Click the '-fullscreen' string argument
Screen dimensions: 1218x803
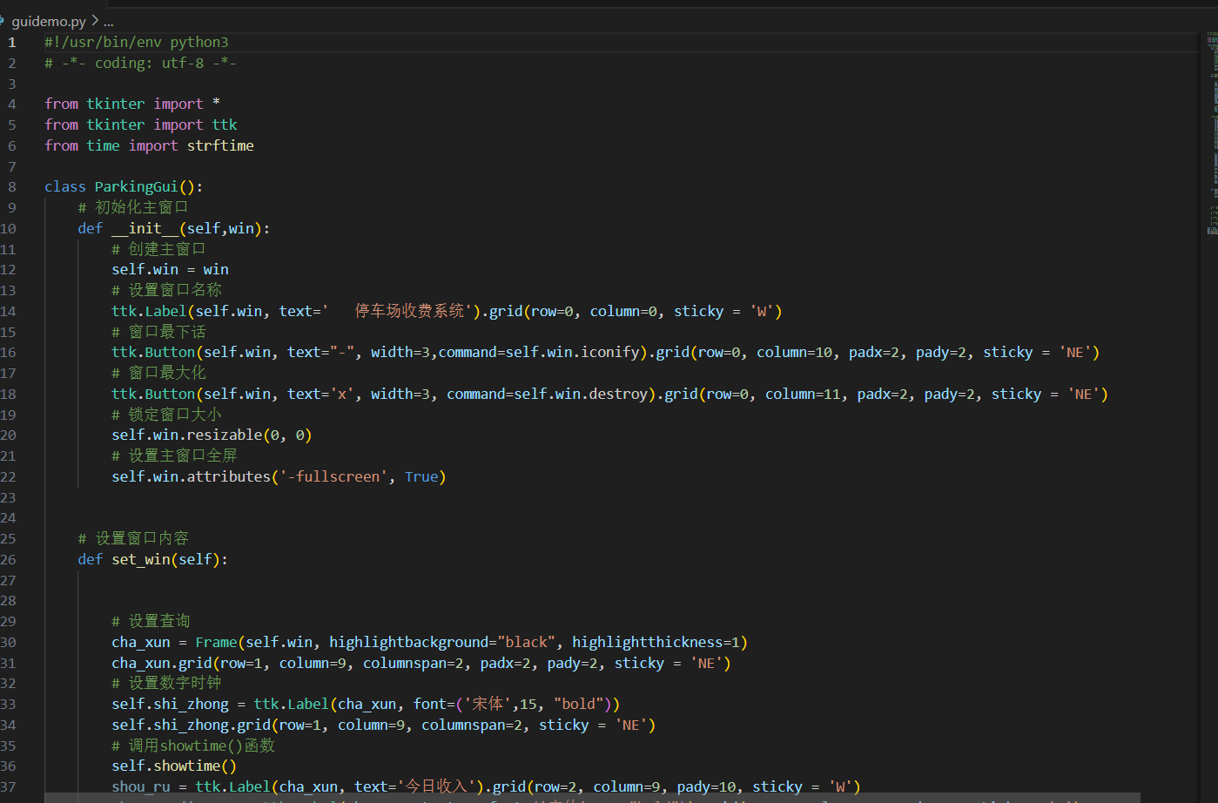click(x=333, y=476)
